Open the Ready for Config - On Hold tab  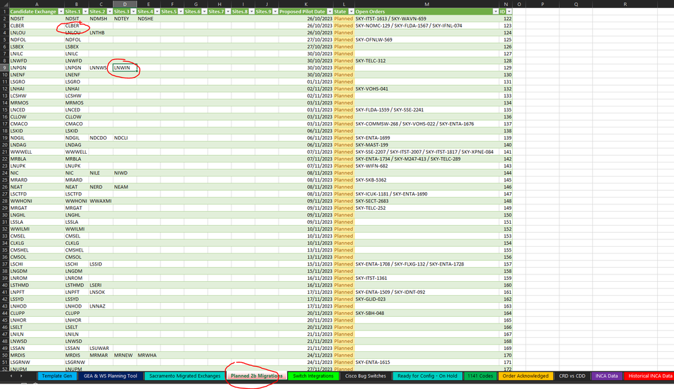pos(427,376)
